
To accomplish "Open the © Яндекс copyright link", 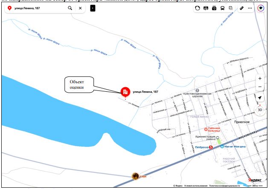I will point(178,186).
